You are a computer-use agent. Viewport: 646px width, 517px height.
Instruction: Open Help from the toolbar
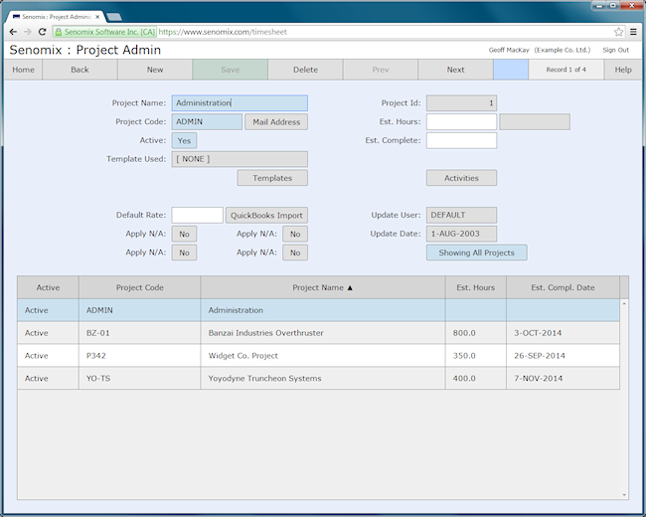click(x=623, y=70)
